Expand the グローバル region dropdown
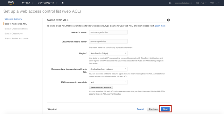The height and width of the screenshot is (114, 224). [x=201, y=3]
